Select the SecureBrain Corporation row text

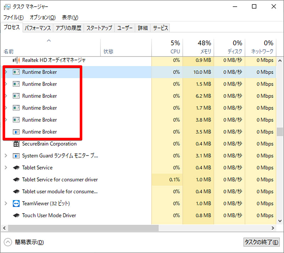coord(49,144)
